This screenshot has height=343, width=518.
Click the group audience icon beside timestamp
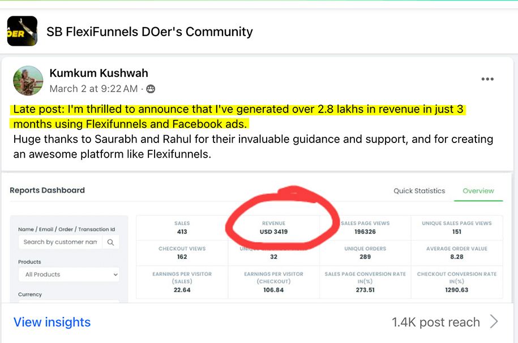(151, 89)
